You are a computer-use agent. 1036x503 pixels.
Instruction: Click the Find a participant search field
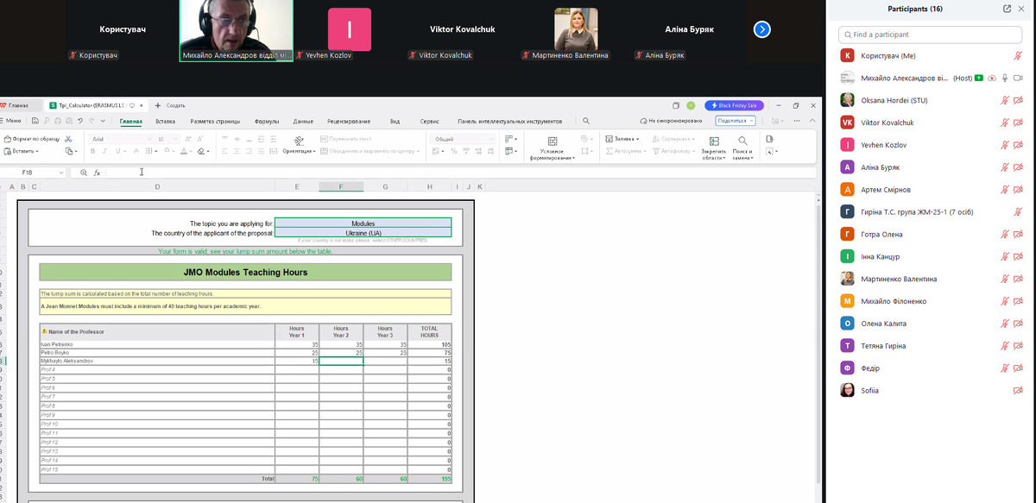[x=932, y=35]
